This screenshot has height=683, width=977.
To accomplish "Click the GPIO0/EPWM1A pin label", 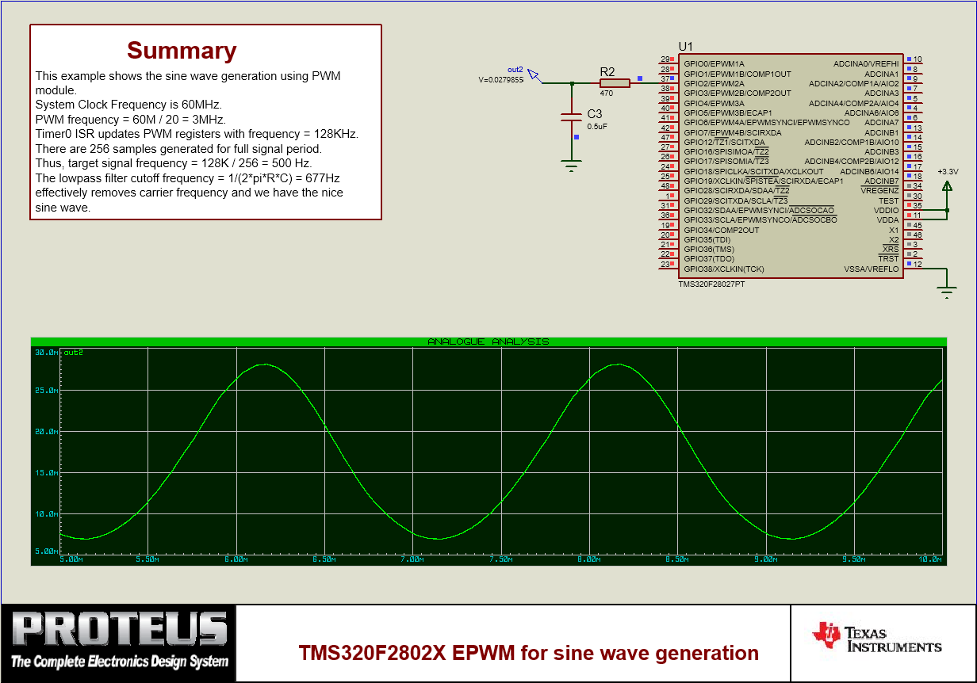I will (714, 63).
